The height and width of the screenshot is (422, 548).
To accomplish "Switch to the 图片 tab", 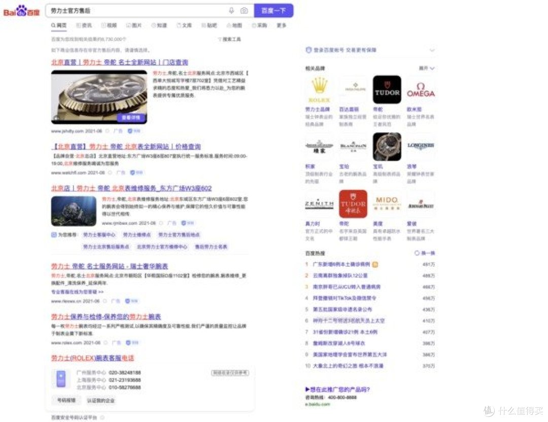I will point(134,25).
